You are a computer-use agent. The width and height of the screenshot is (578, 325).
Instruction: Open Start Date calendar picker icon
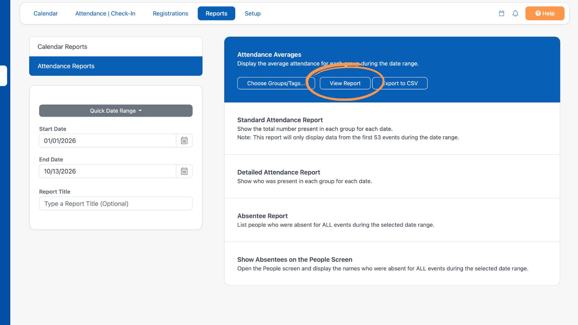tap(184, 140)
